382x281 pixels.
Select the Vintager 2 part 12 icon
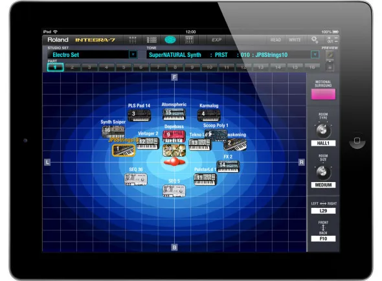click(148, 143)
